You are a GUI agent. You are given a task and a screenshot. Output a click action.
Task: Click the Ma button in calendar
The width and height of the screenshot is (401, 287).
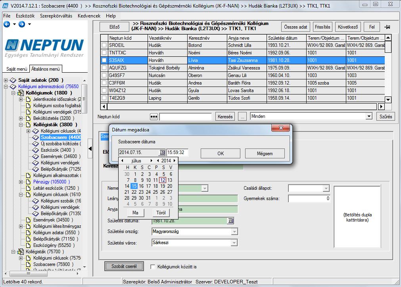click(x=135, y=213)
